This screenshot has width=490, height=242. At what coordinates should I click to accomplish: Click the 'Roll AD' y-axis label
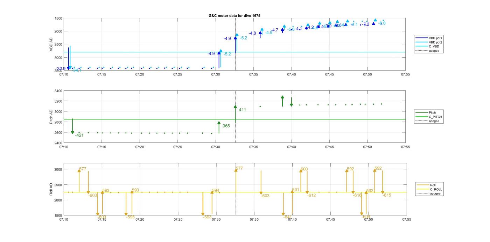tap(51, 189)
